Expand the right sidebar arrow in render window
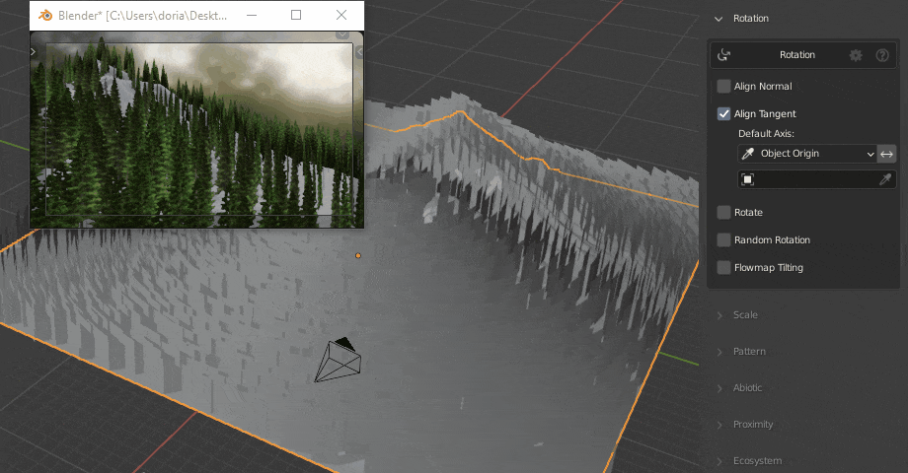The height and width of the screenshot is (473, 908). (x=359, y=52)
